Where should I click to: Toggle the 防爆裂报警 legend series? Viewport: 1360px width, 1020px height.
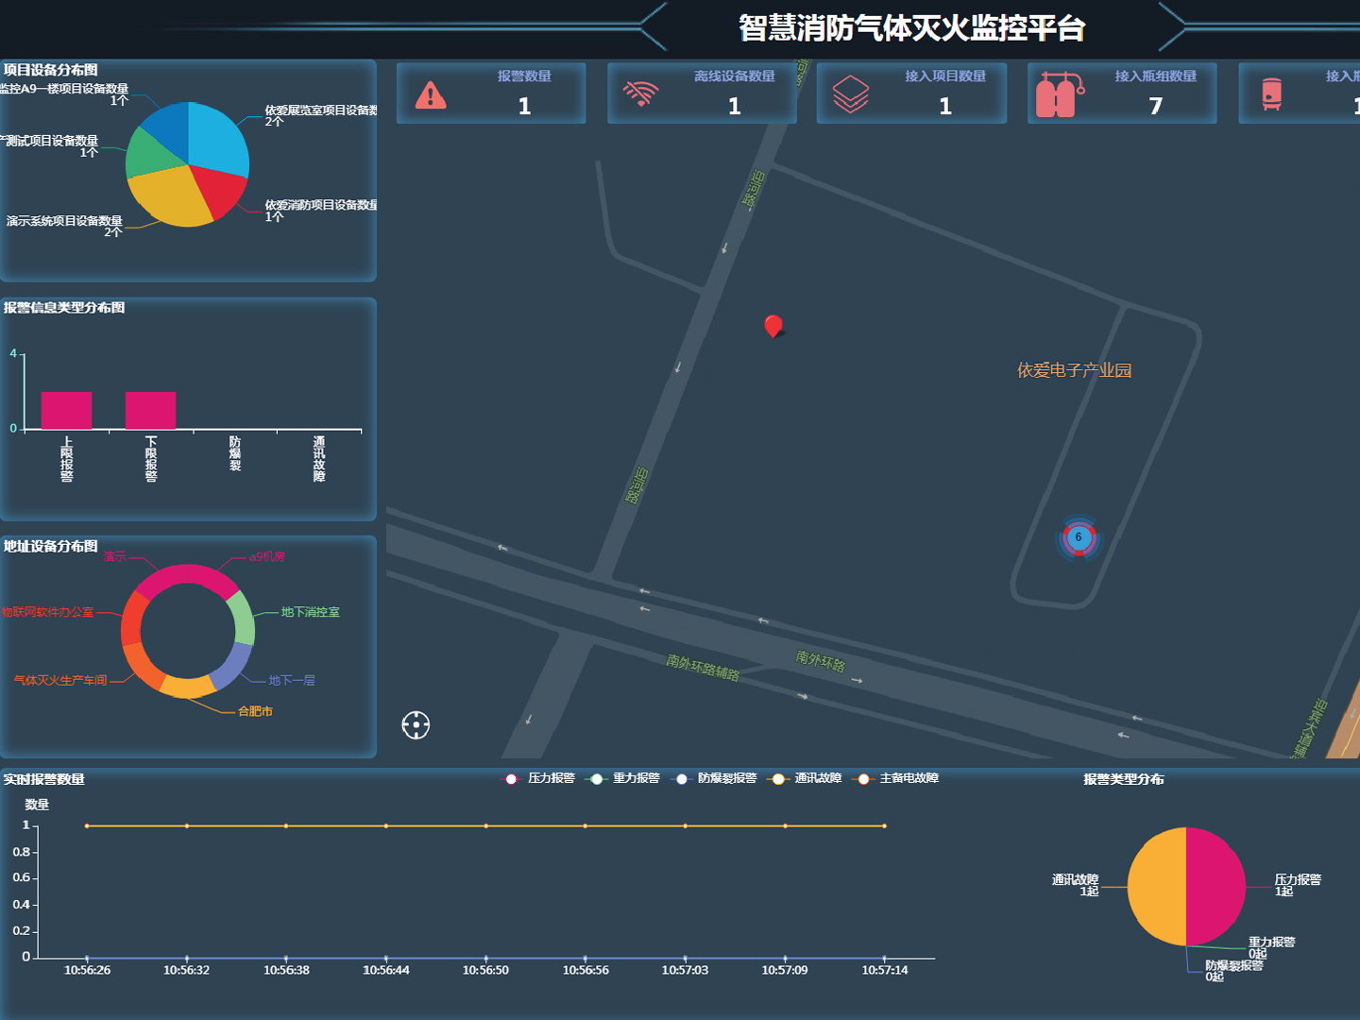click(715, 778)
